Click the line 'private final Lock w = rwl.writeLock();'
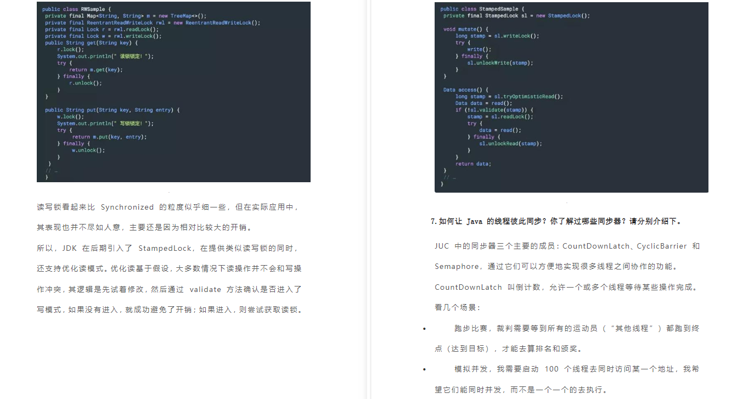The height and width of the screenshot is (399, 737). [x=103, y=36]
